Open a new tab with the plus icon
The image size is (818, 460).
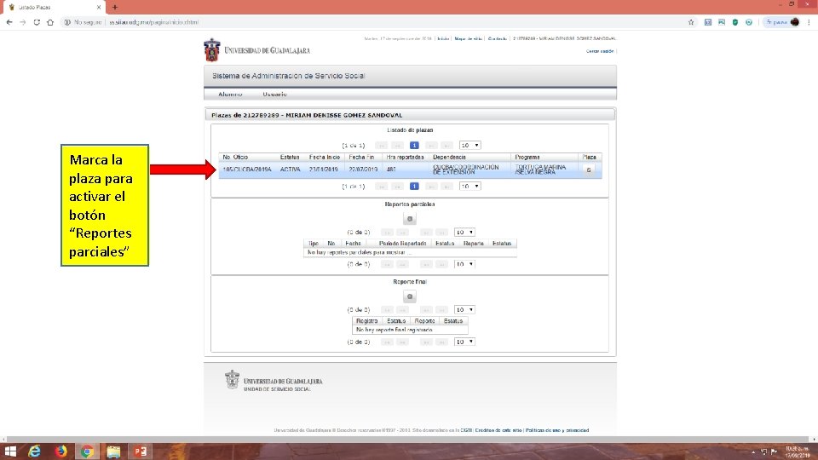(115, 8)
